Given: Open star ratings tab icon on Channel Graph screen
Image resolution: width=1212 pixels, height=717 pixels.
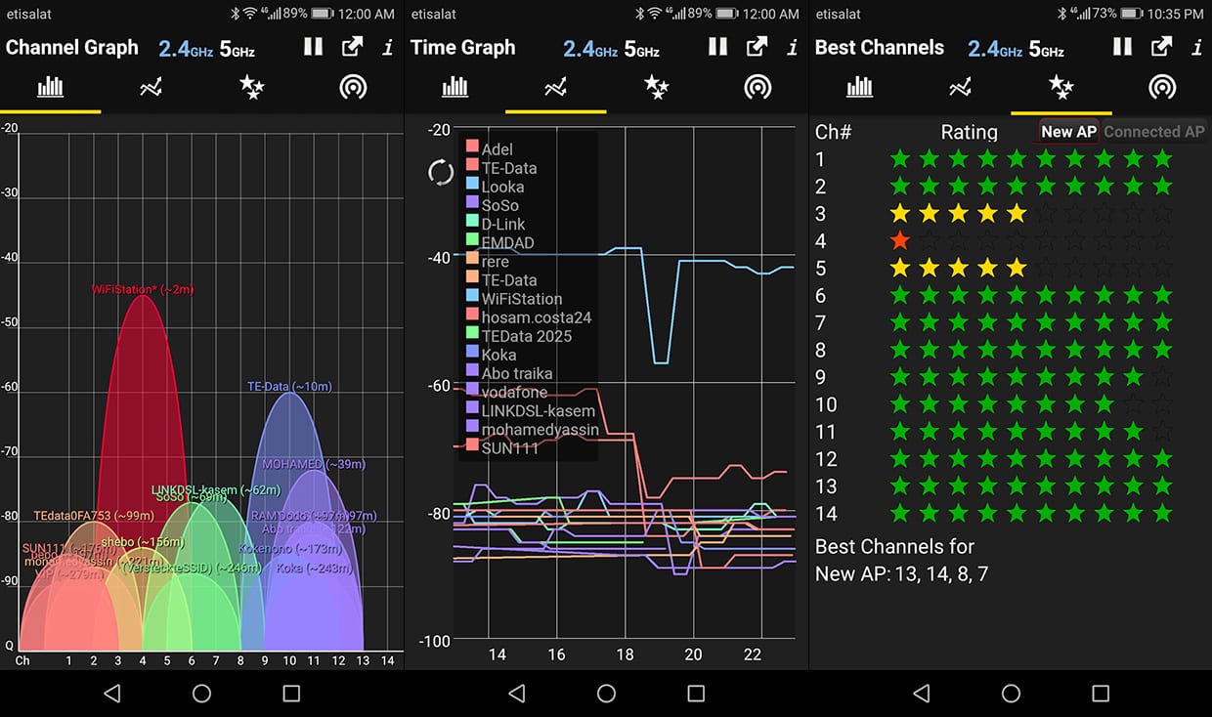Looking at the screenshot, I should (x=252, y=87).
